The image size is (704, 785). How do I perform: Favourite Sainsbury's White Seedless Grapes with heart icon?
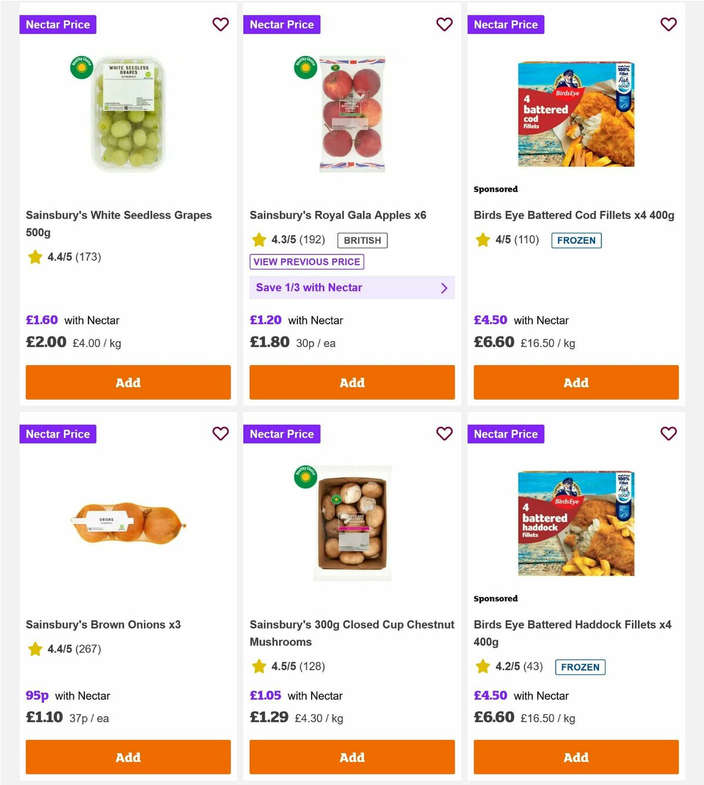point(221,25)
